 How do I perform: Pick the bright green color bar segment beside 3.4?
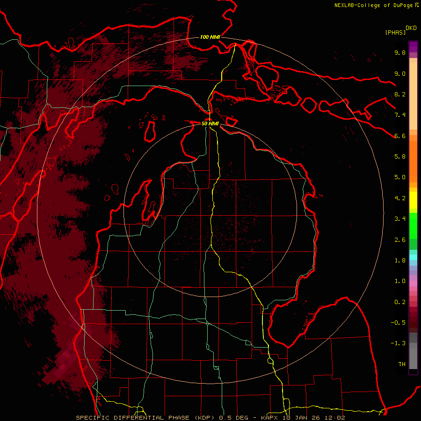point(413,225)
